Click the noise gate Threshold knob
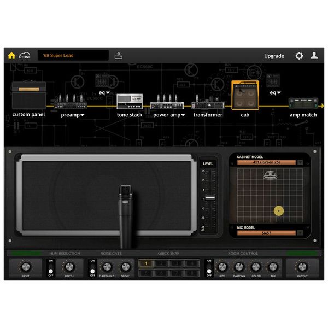 pos(107,267)
